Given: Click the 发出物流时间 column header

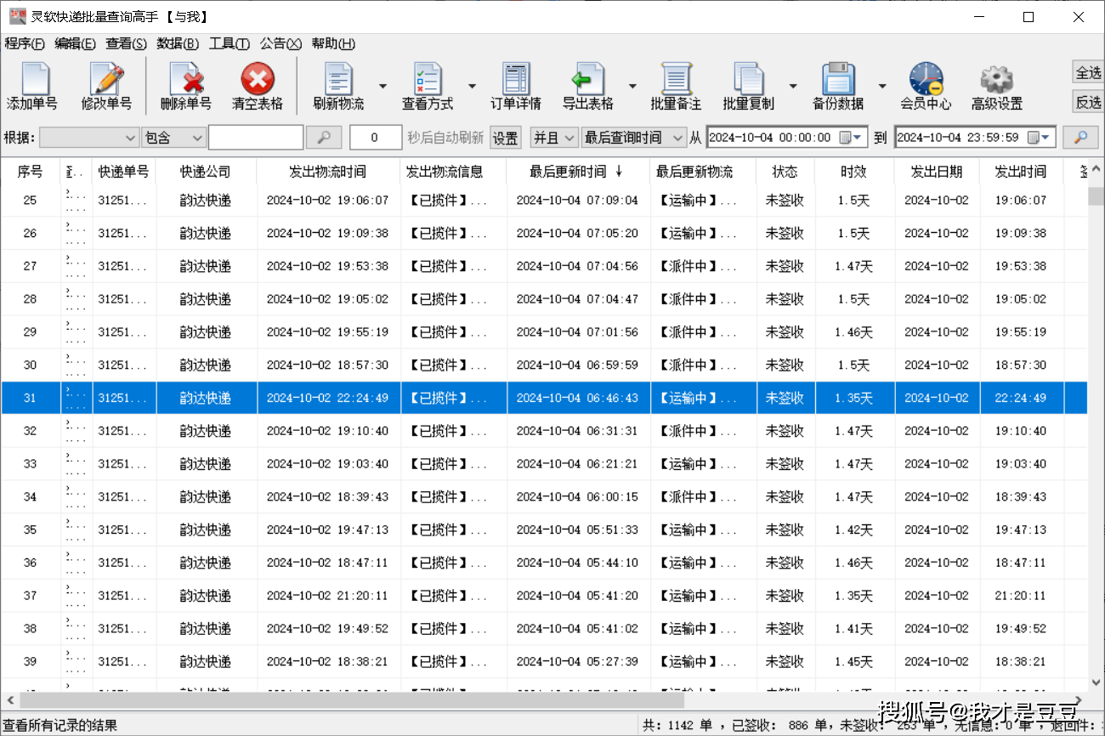Looking at the screenshot, I should coord(328,172).
